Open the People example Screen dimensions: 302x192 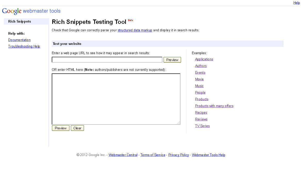tap(200, 93)
